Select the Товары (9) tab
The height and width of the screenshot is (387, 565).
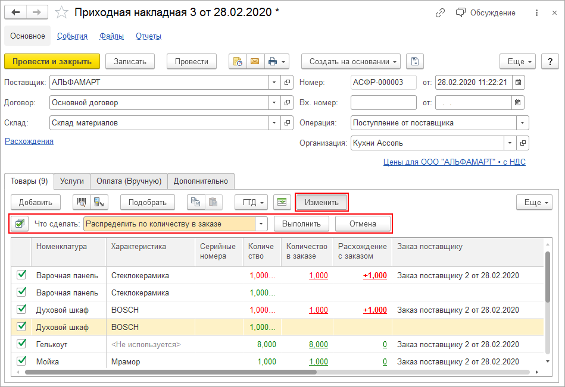coord(29,181)
